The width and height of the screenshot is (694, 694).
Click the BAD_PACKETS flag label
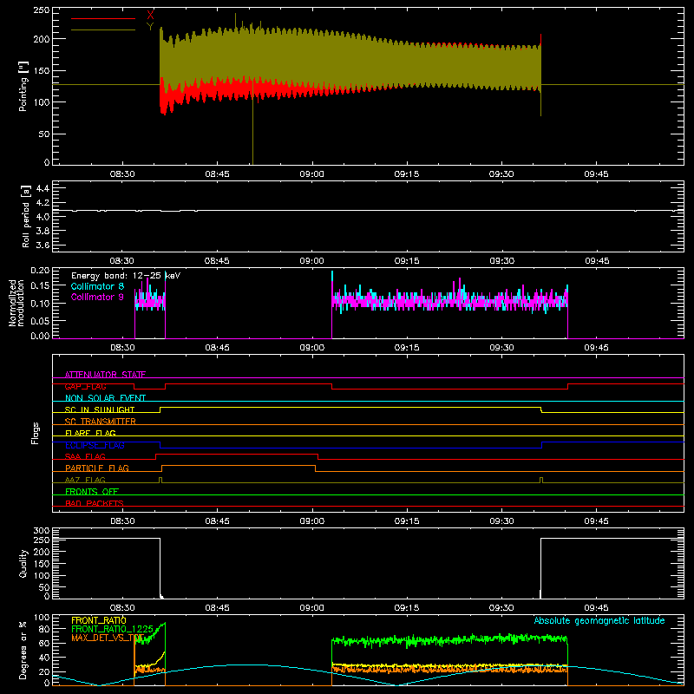point(95,503)
